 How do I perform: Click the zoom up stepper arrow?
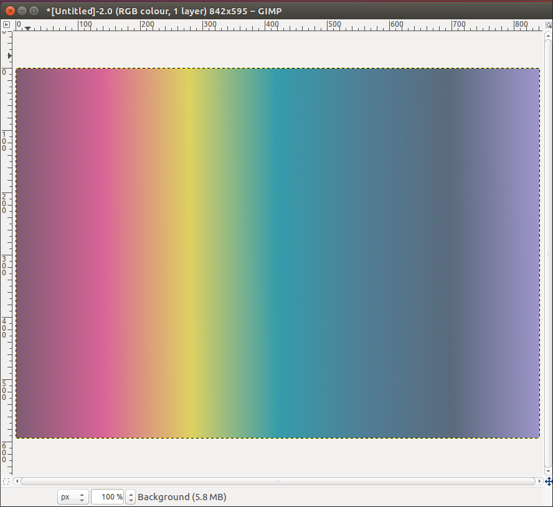pos(130,493)
